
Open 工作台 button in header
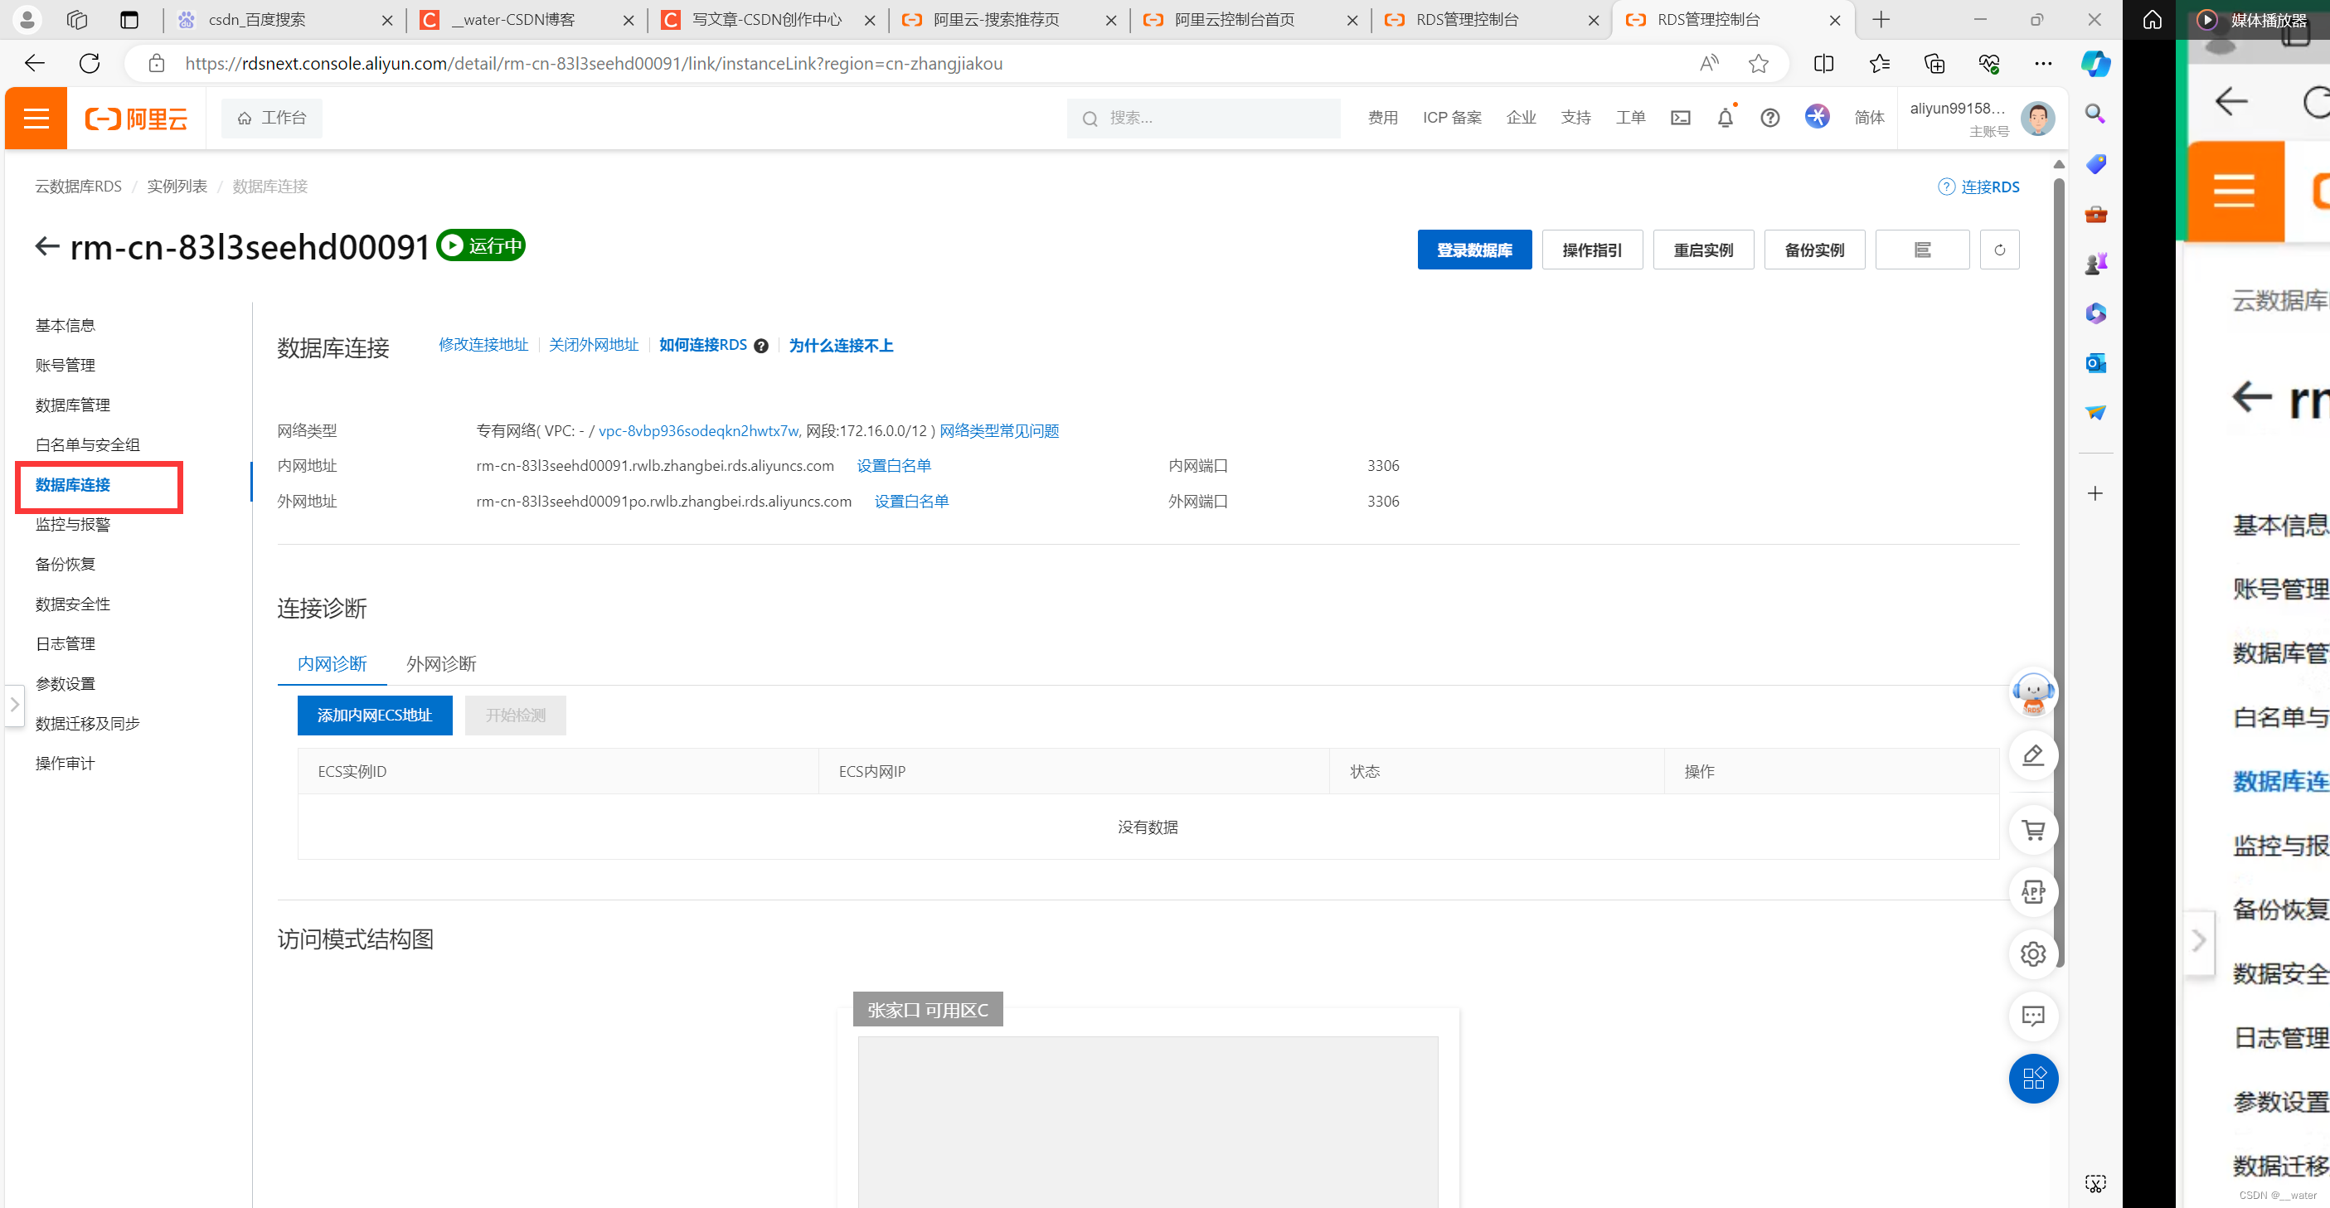point(272,118)
